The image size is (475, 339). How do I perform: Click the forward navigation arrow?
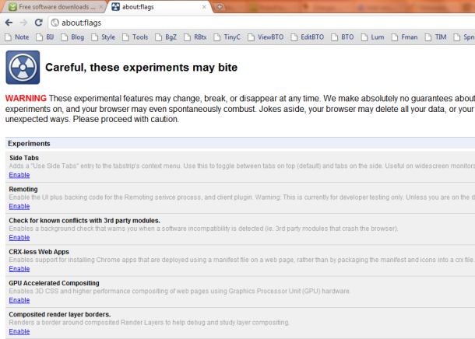[25, 23]
